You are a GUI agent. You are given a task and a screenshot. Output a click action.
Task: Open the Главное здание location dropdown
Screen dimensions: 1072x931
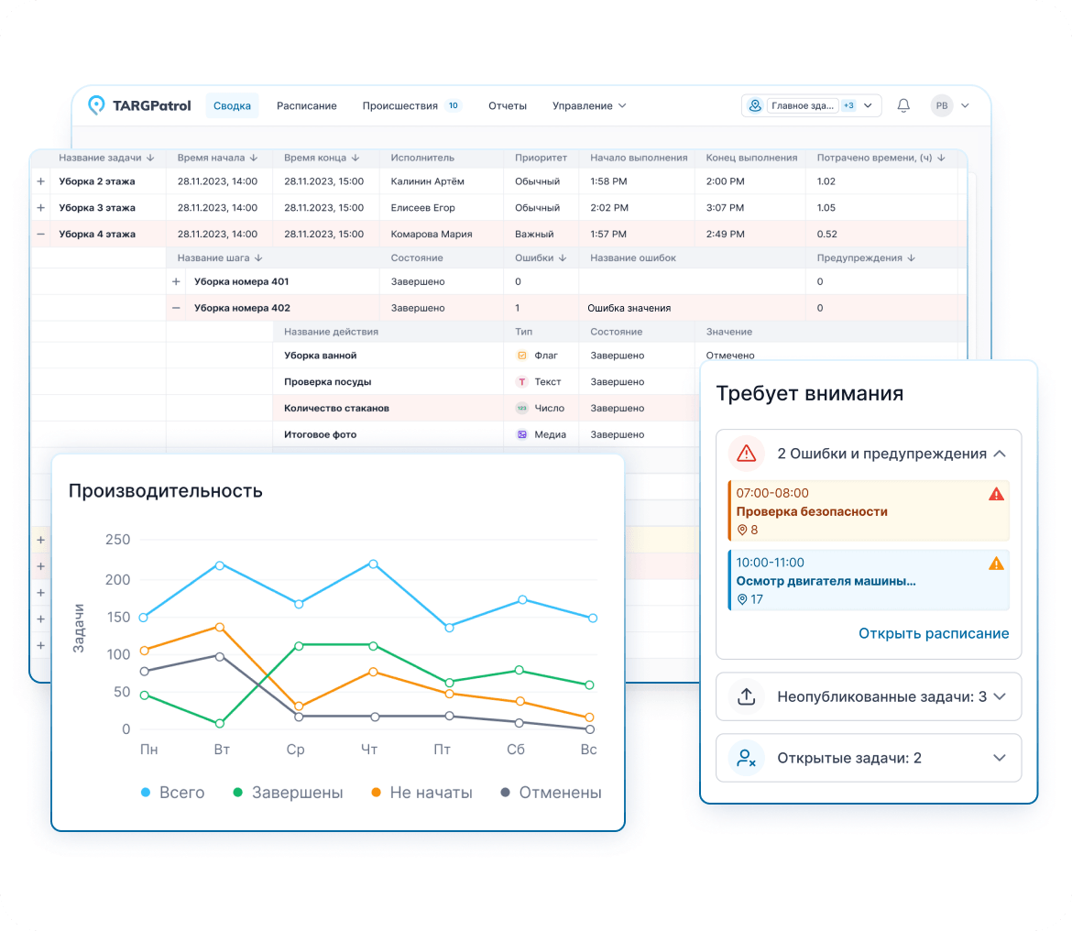(811, 105)
